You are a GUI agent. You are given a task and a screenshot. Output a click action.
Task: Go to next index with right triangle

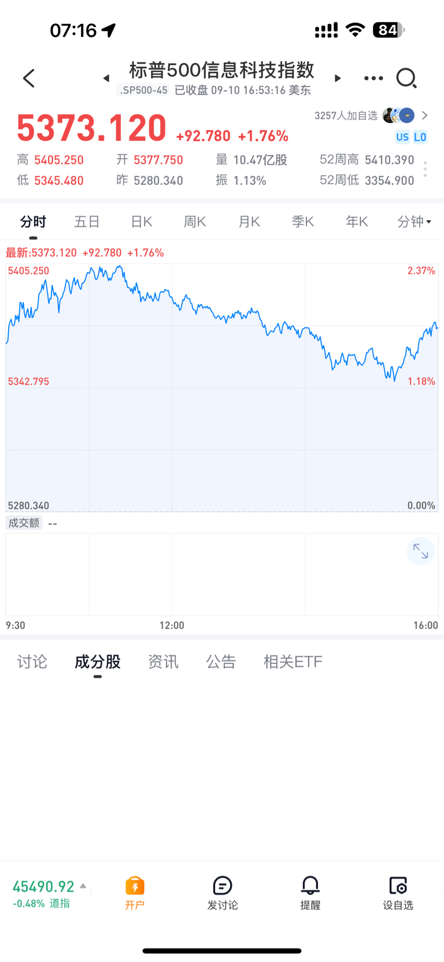click(x=338, y=78)
